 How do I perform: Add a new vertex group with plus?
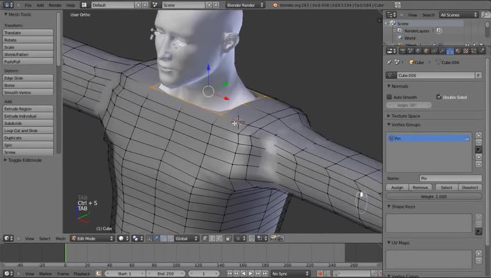pos(479,134)
